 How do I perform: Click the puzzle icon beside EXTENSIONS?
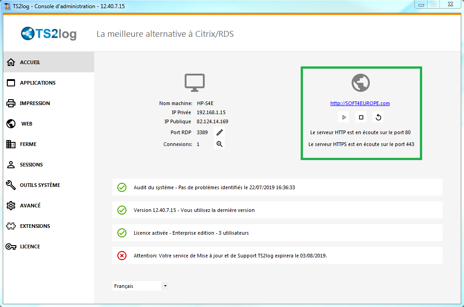coord(11,226)
